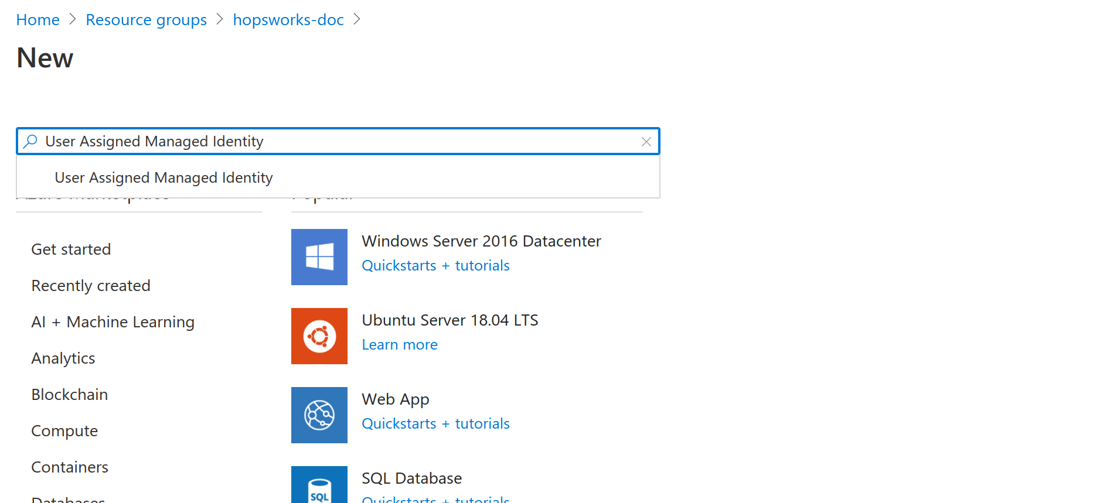This screenshot has width=1093, height=503.
Task: Select the User Assigned Managed Identity suggestion
Action: tap(164, 178)
